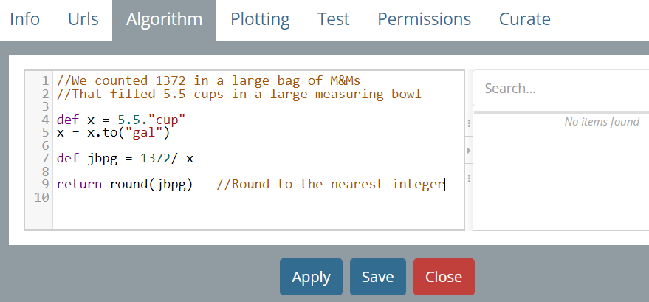The width and height of the screenshot is (649, 302).
Task: Click the lower splitter drag handle dots
Action: tap(469, 178)
